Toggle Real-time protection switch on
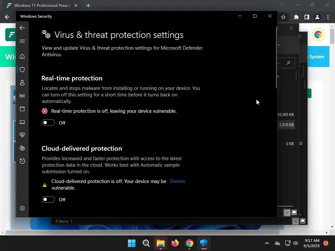335x251 pixels. (48, 123)
